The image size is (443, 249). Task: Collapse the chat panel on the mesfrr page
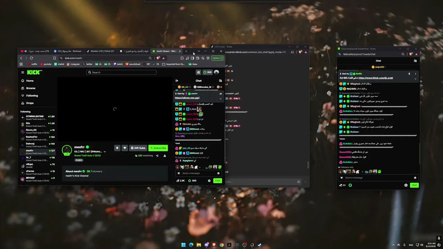pyautogui.click(x=177, y=81)
